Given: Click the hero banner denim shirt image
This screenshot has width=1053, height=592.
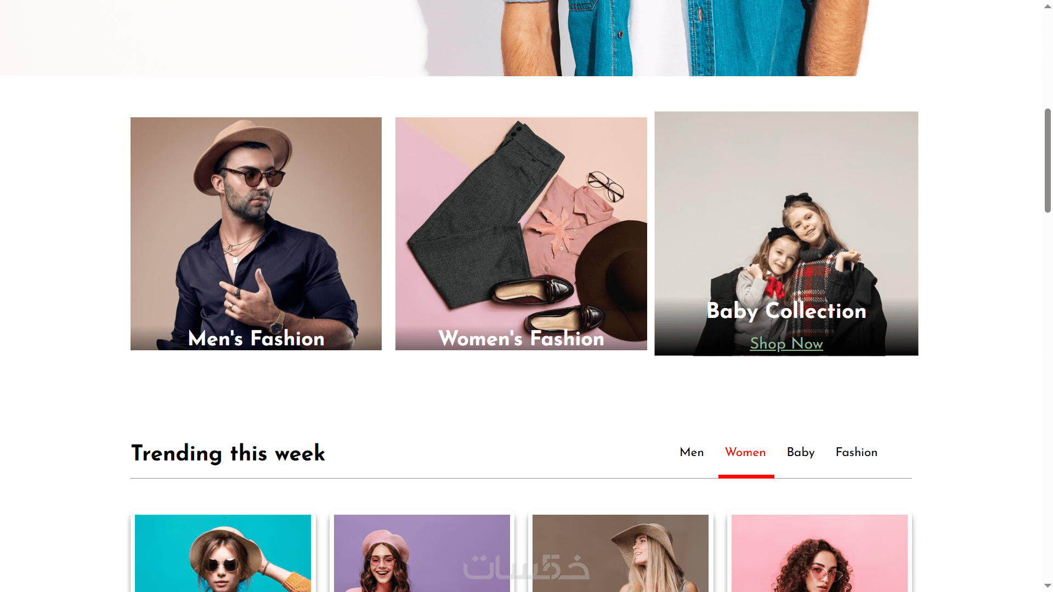Looking at the screenshot, I should click(680, 38).
